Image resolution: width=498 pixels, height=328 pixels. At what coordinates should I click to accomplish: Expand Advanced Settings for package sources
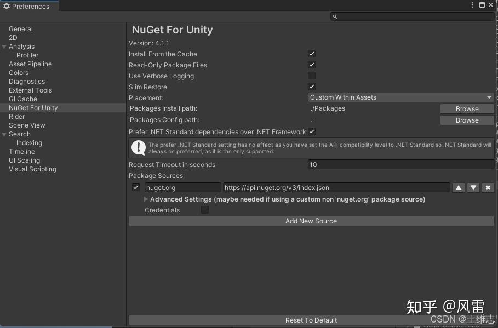point(146,199)
